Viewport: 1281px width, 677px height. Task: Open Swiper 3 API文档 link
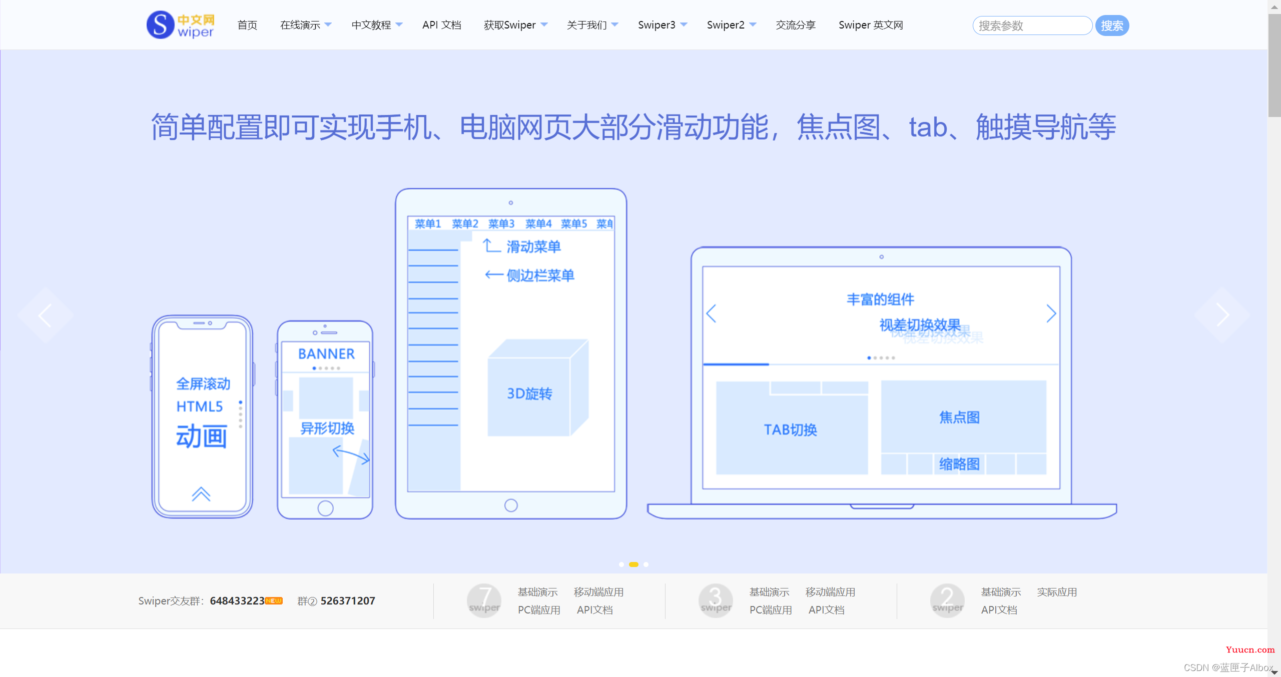pos(826,610)
